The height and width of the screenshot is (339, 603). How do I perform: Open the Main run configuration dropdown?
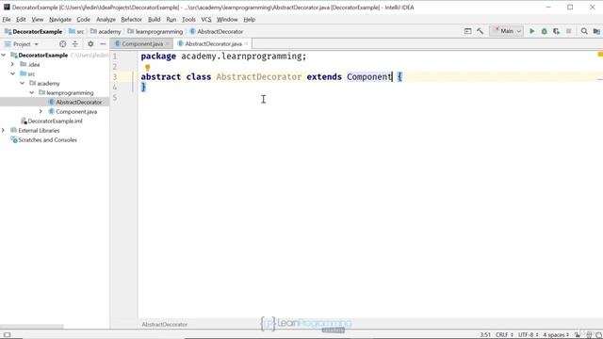[507, 31]
